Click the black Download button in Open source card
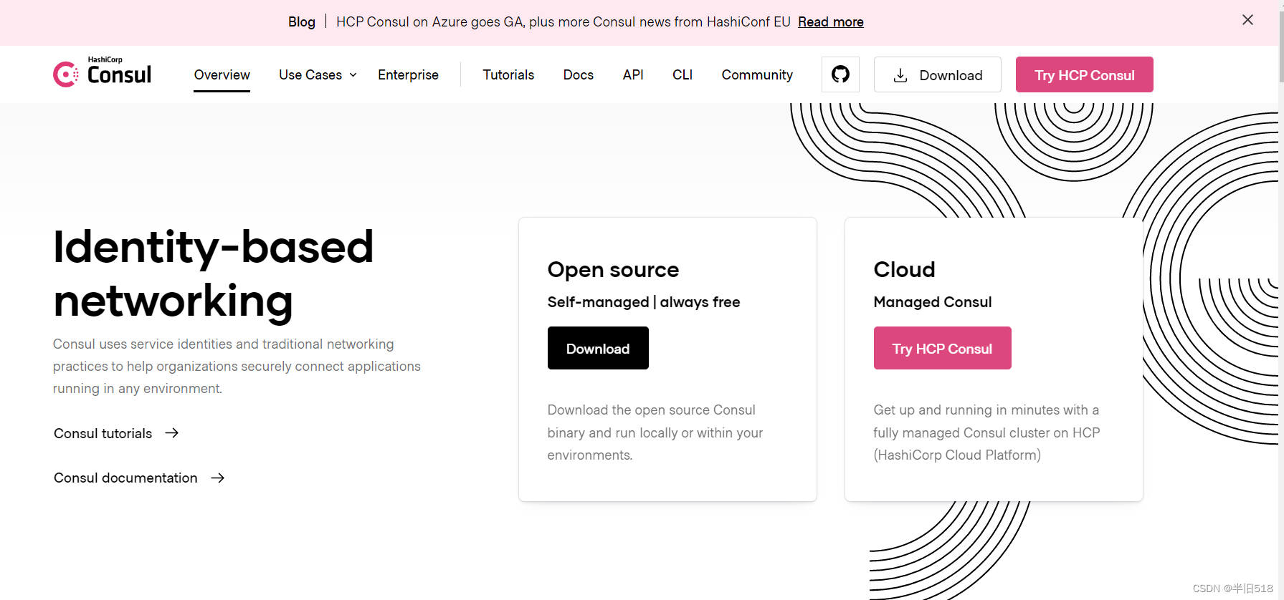This screenshot has width=1284, height=600. (x=598, y=348)
